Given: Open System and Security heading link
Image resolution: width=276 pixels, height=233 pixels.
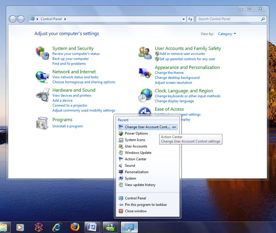Looking at the screenshot, I should pos(73,48).
